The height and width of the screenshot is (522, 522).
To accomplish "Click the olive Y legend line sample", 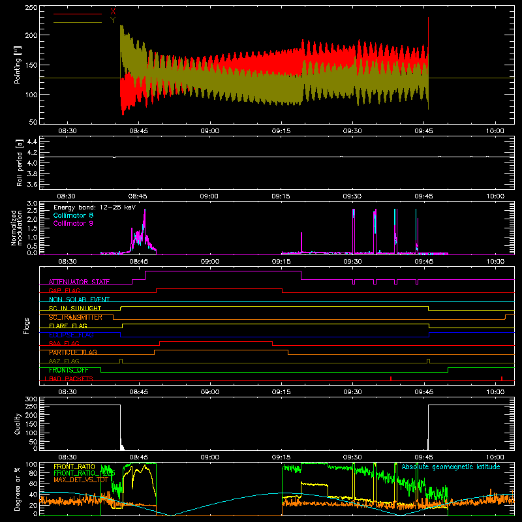I will coord(77,22).
